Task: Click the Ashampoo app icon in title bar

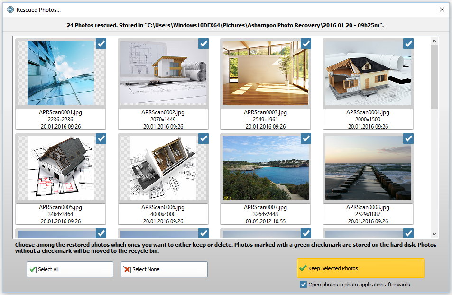Action: coord(10,9)
